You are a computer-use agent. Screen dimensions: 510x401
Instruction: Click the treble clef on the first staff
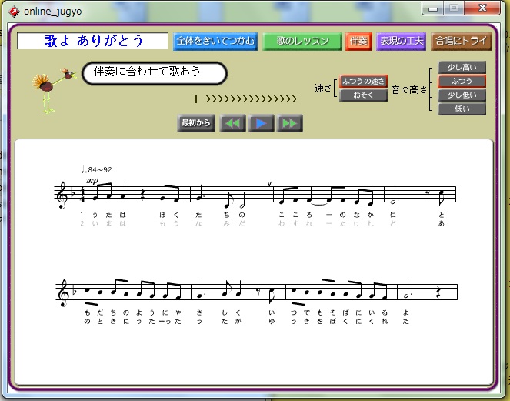click(62, 195)
